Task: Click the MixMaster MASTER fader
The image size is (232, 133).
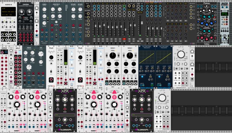Action: (x=142, y=23)
